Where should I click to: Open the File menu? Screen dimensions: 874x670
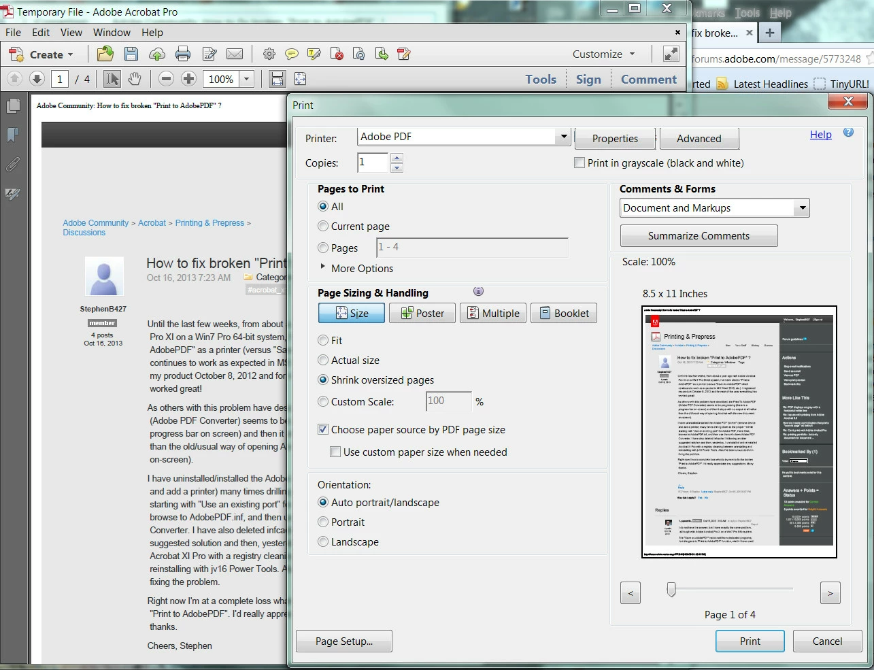coord(13,32)
